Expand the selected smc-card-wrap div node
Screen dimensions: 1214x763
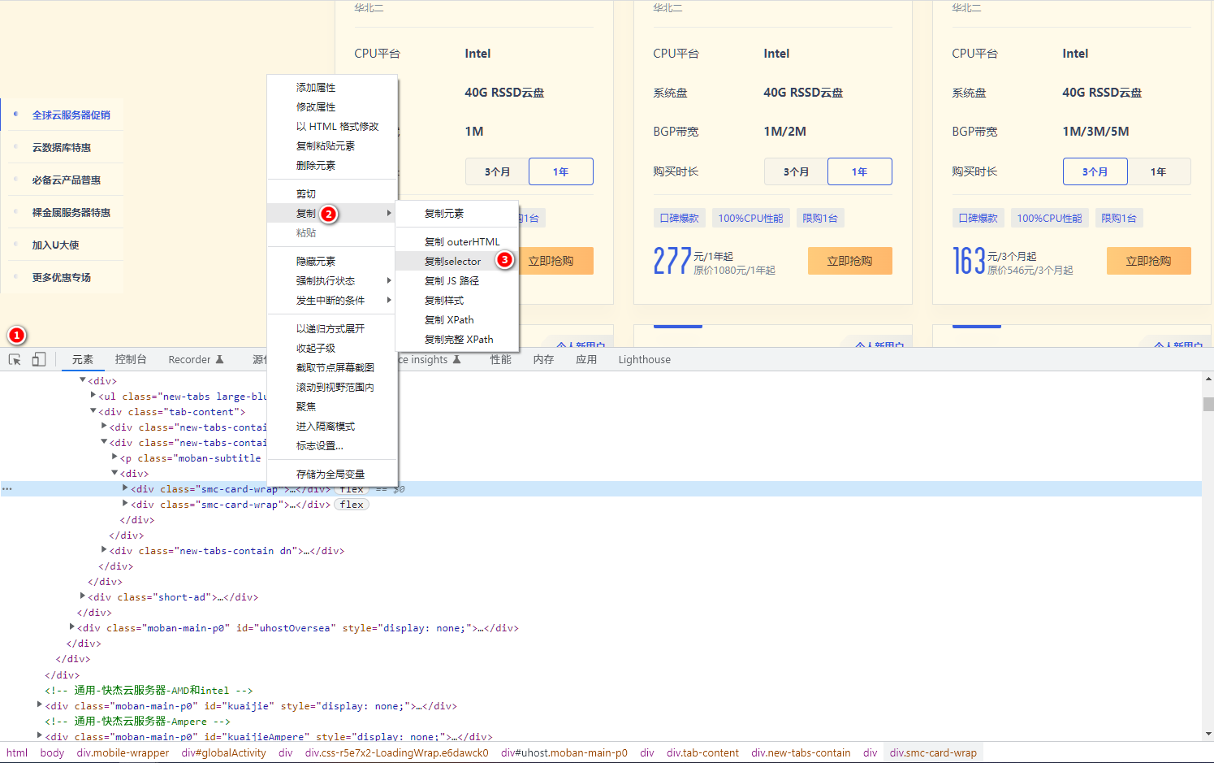point(125,488)
